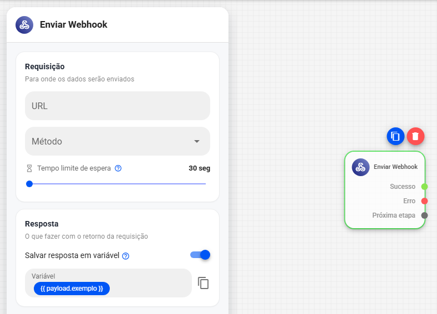Duplicate the node with blue copy button

(395, 136)
